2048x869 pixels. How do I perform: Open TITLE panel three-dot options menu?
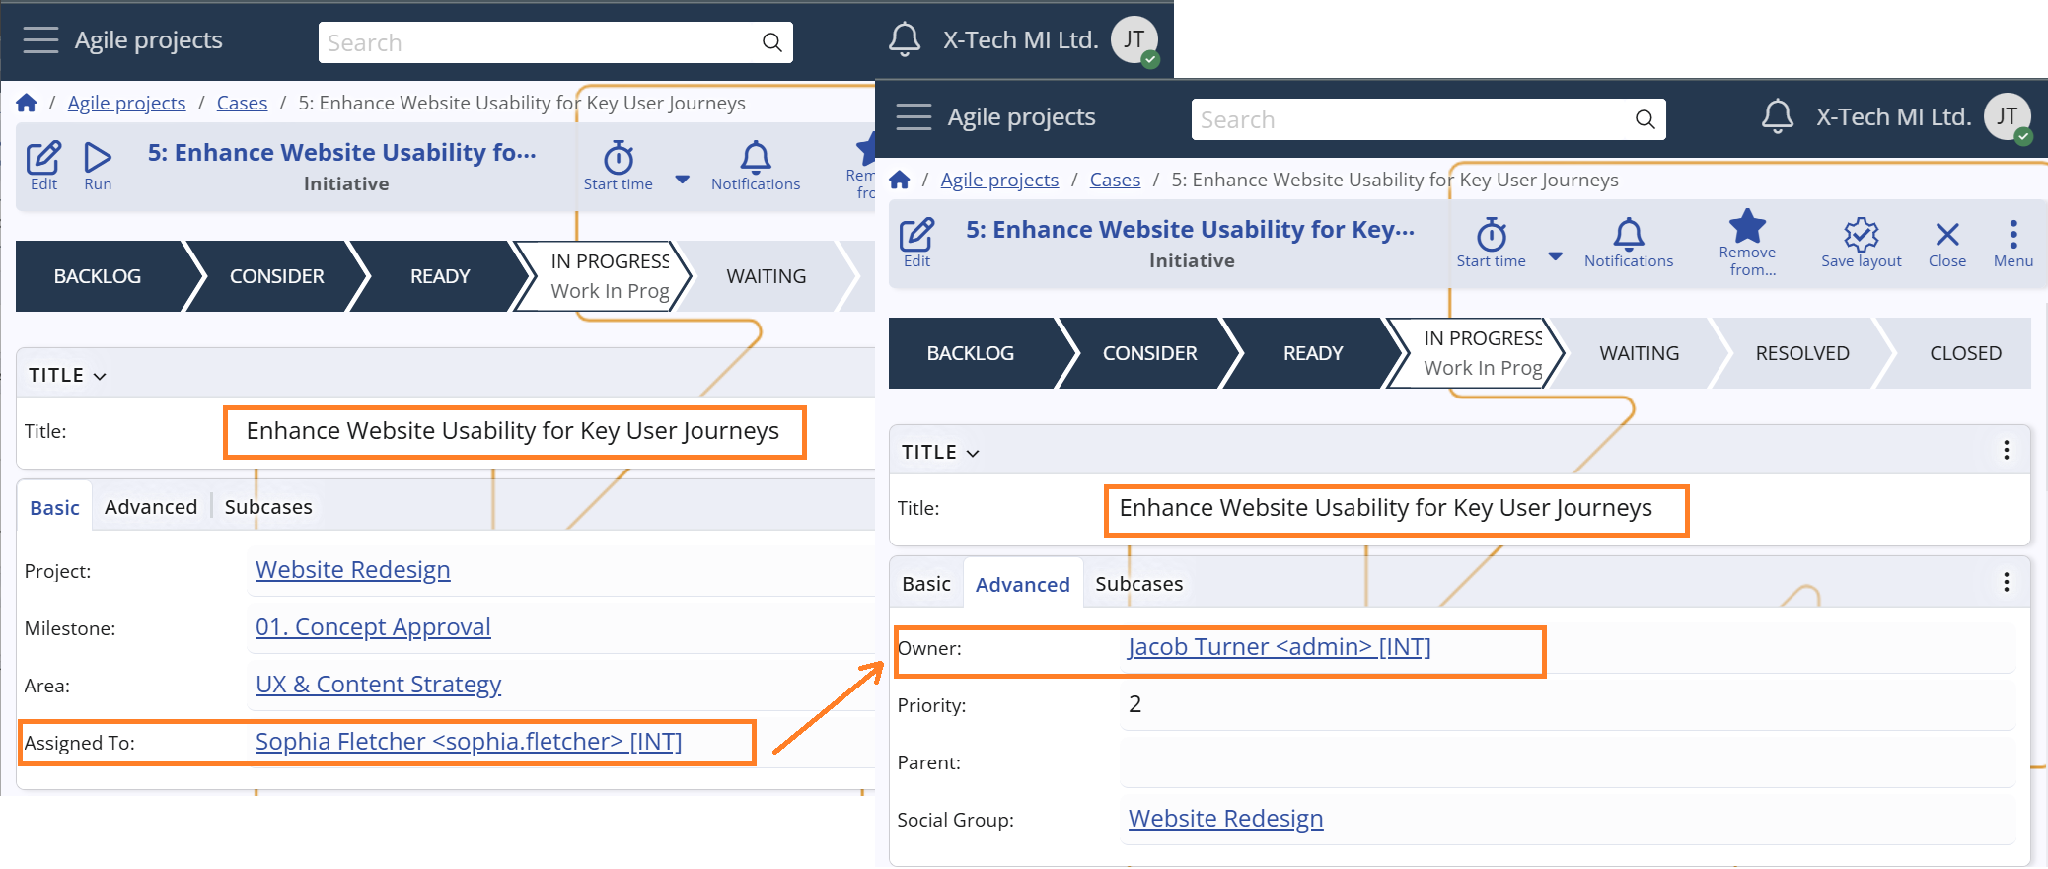(2006, 451)
